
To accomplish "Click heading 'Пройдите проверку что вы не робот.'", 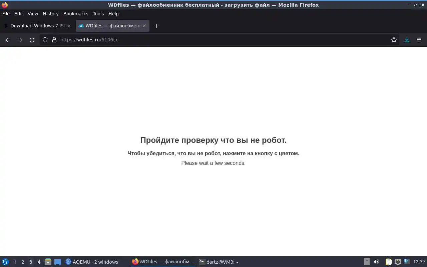I will pos(213,140).
